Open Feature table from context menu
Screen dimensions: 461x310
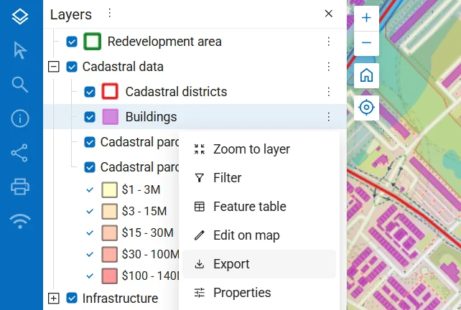(259, 207)
